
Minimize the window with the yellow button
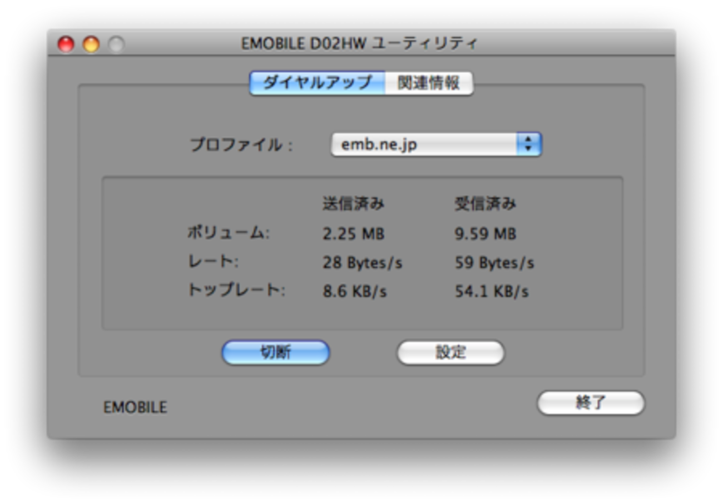point(91,44)
